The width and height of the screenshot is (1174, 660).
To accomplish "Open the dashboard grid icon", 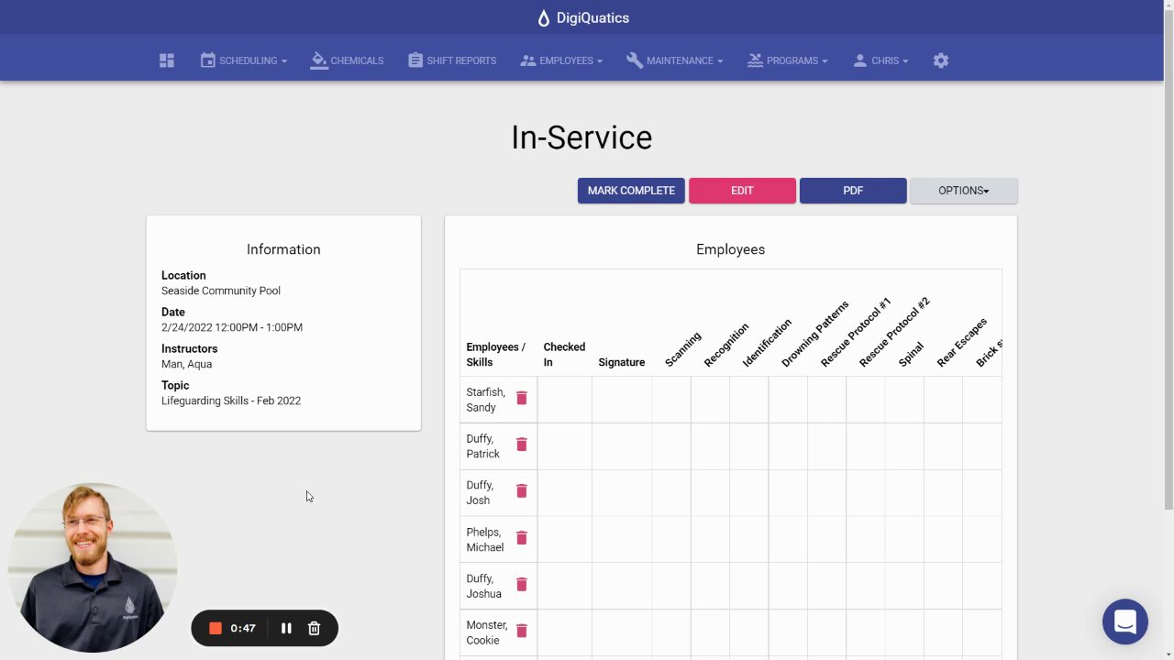I will coord(166,60).
